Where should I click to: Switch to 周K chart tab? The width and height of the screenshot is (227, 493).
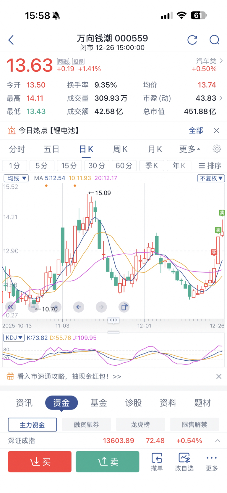coord(120,149)
